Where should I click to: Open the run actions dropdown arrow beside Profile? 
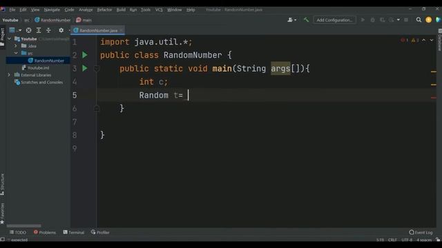[398, 20]
